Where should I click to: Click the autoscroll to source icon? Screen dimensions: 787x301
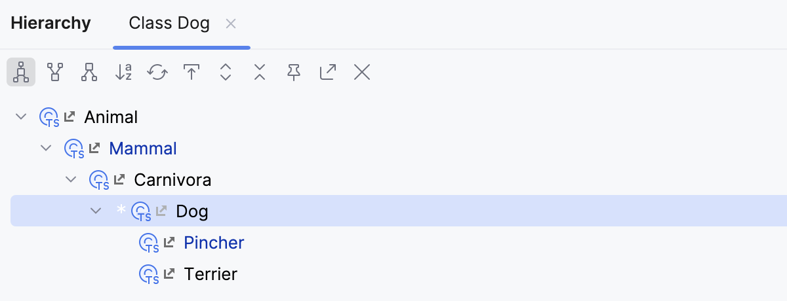[x=192, y=72]
